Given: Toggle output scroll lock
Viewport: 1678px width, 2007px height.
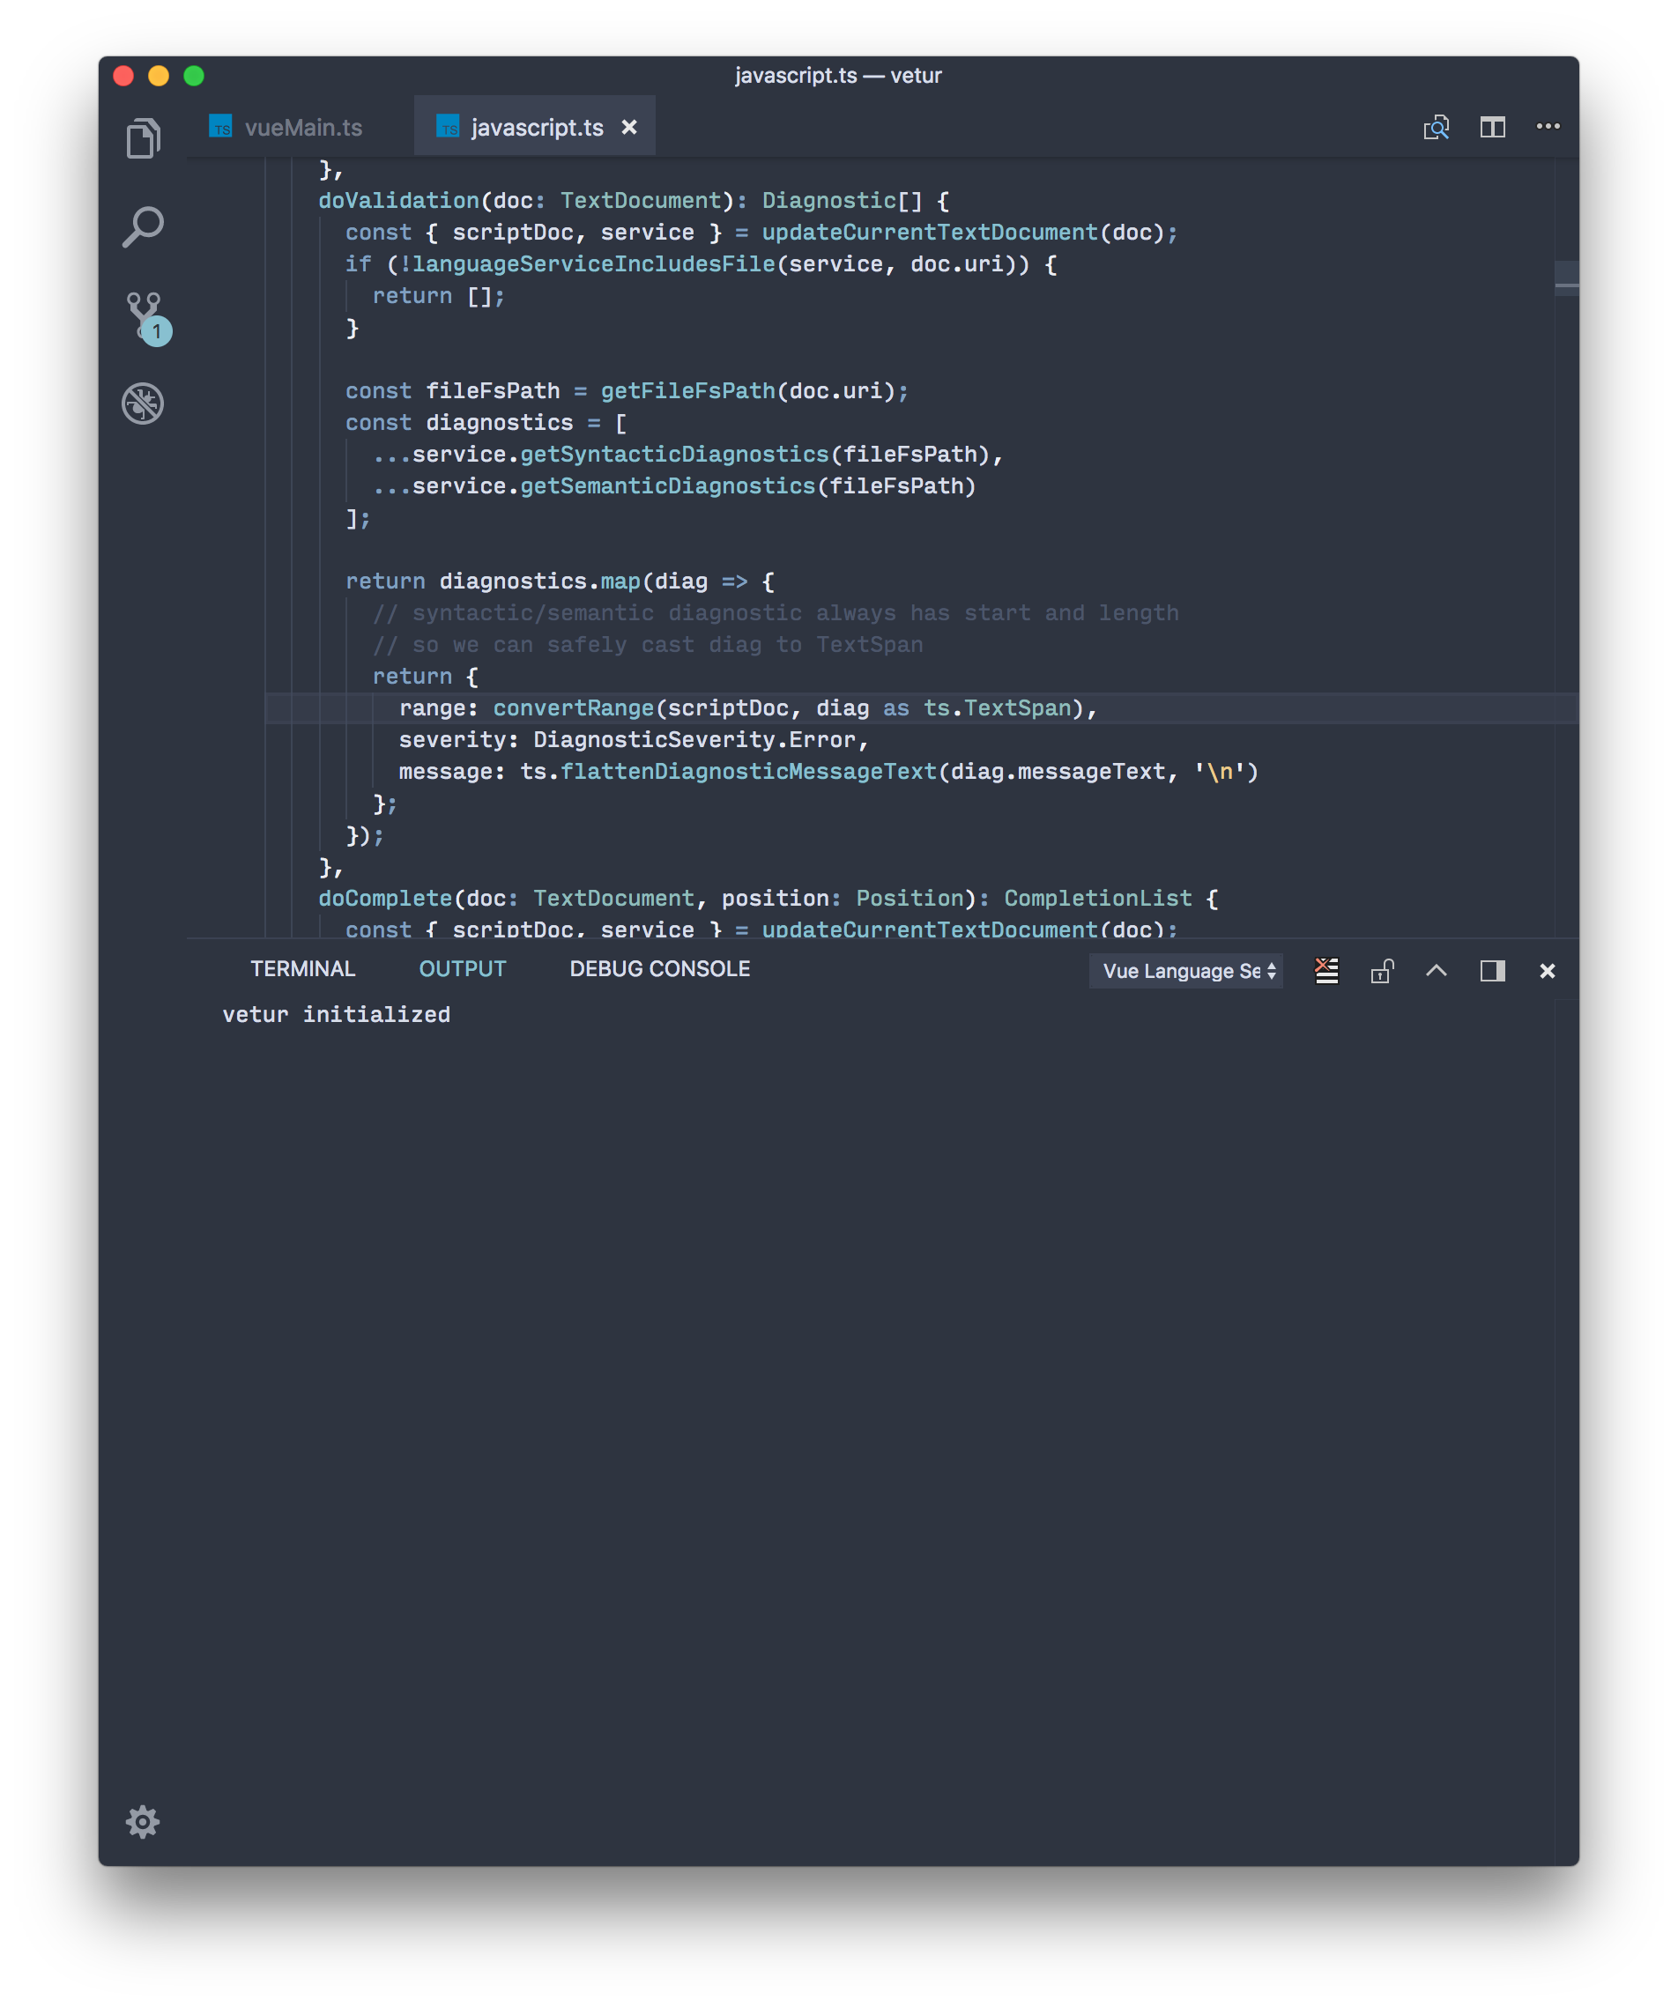Looking at the screenshot, I should [1382, 971].
